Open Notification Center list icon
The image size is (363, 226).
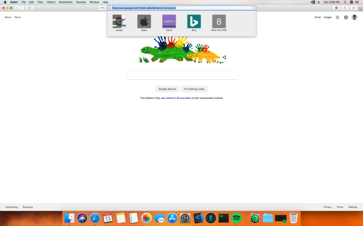(357, 2)
